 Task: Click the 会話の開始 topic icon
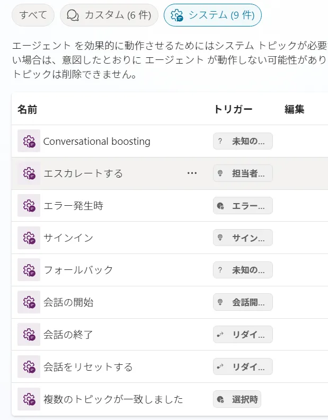click(x=29, y=302)
